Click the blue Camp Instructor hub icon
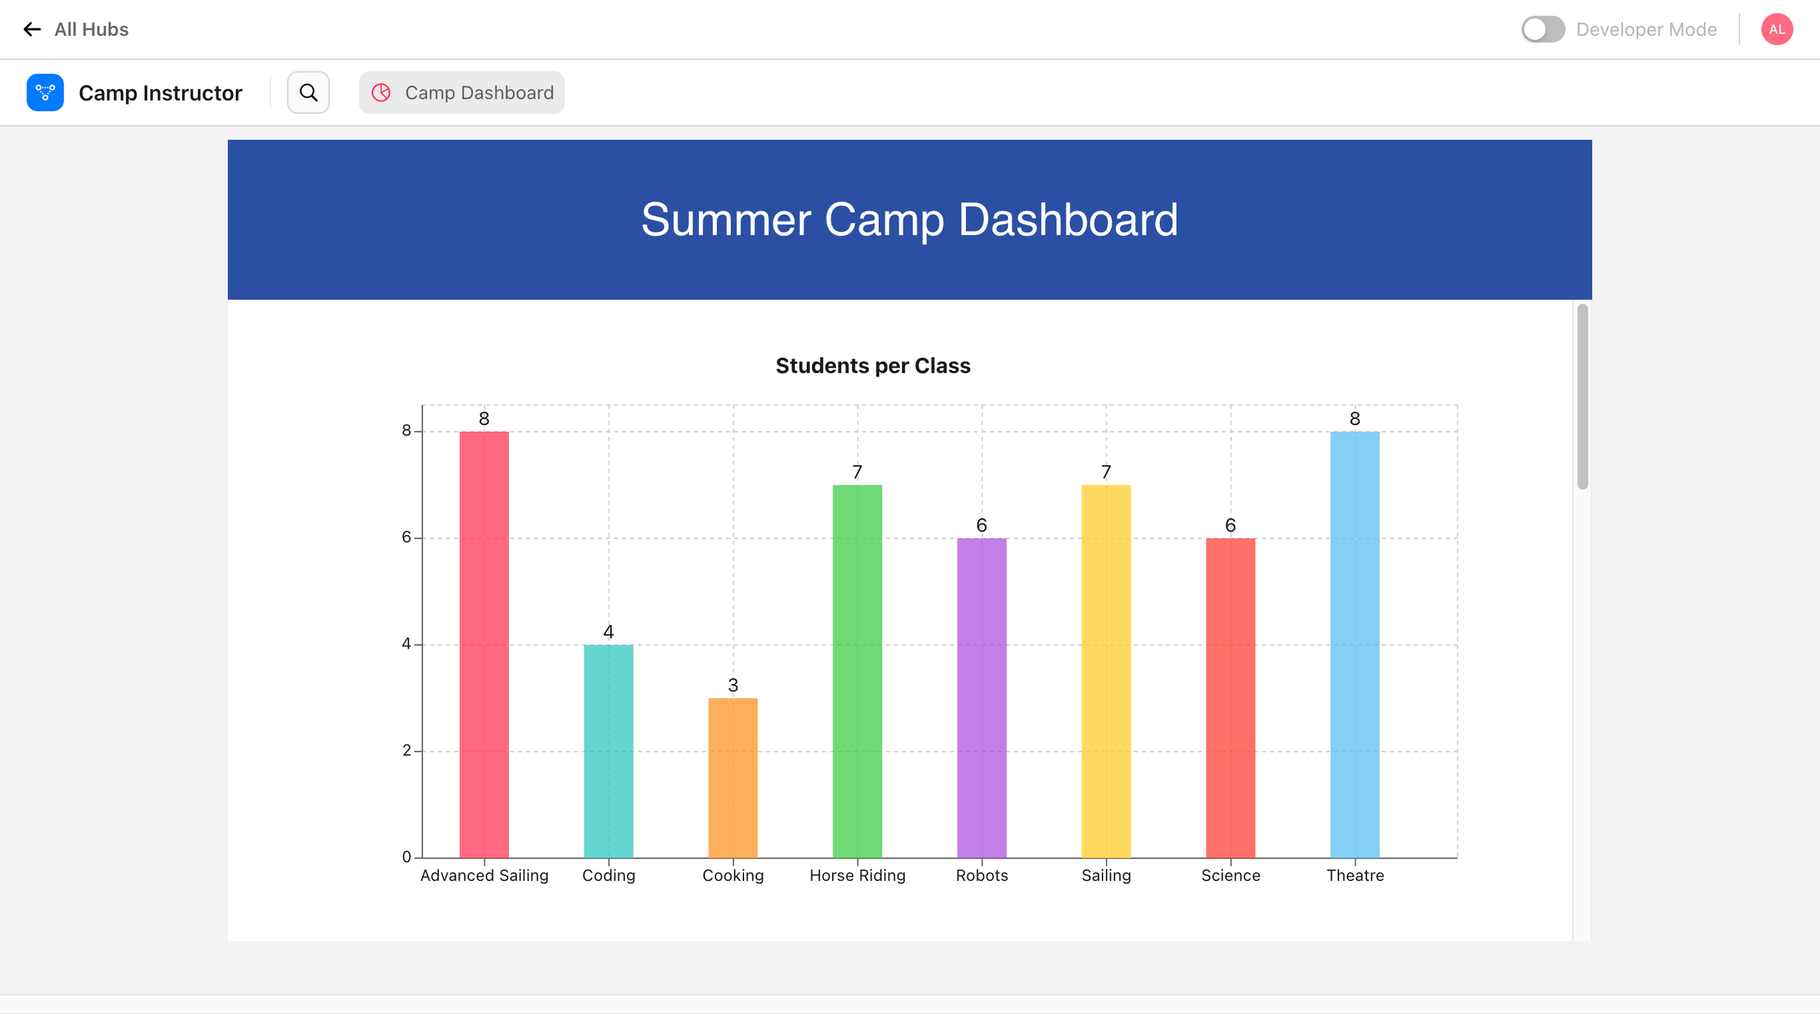The height and width of the screenshot is (1014, 1820). (45, 92)
